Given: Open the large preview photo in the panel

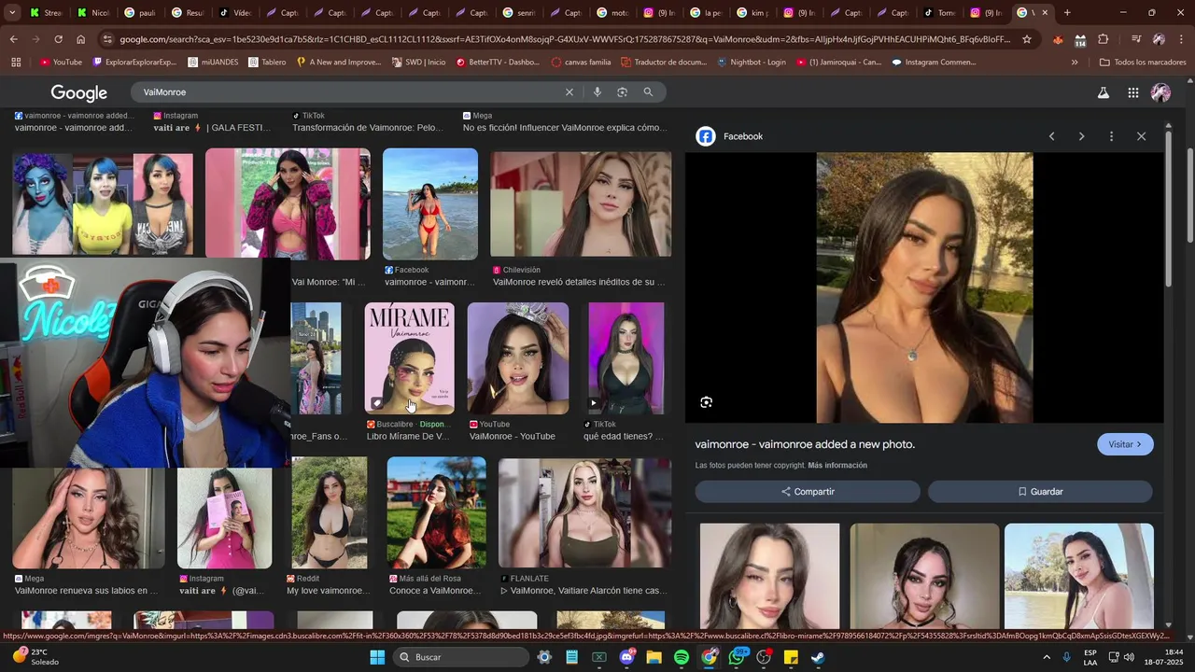Looking at the screenshot, I should [x=924, y=287].
